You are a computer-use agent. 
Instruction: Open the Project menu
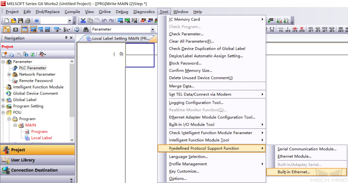point(12,12)
